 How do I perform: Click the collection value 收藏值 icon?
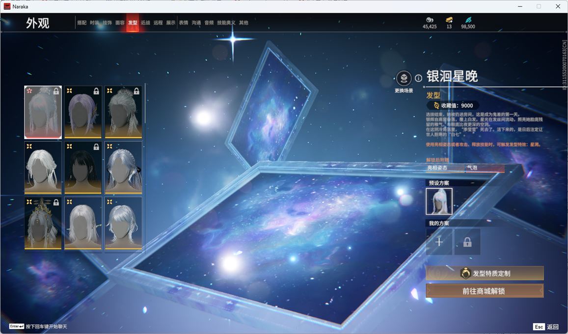pos(436,106)
